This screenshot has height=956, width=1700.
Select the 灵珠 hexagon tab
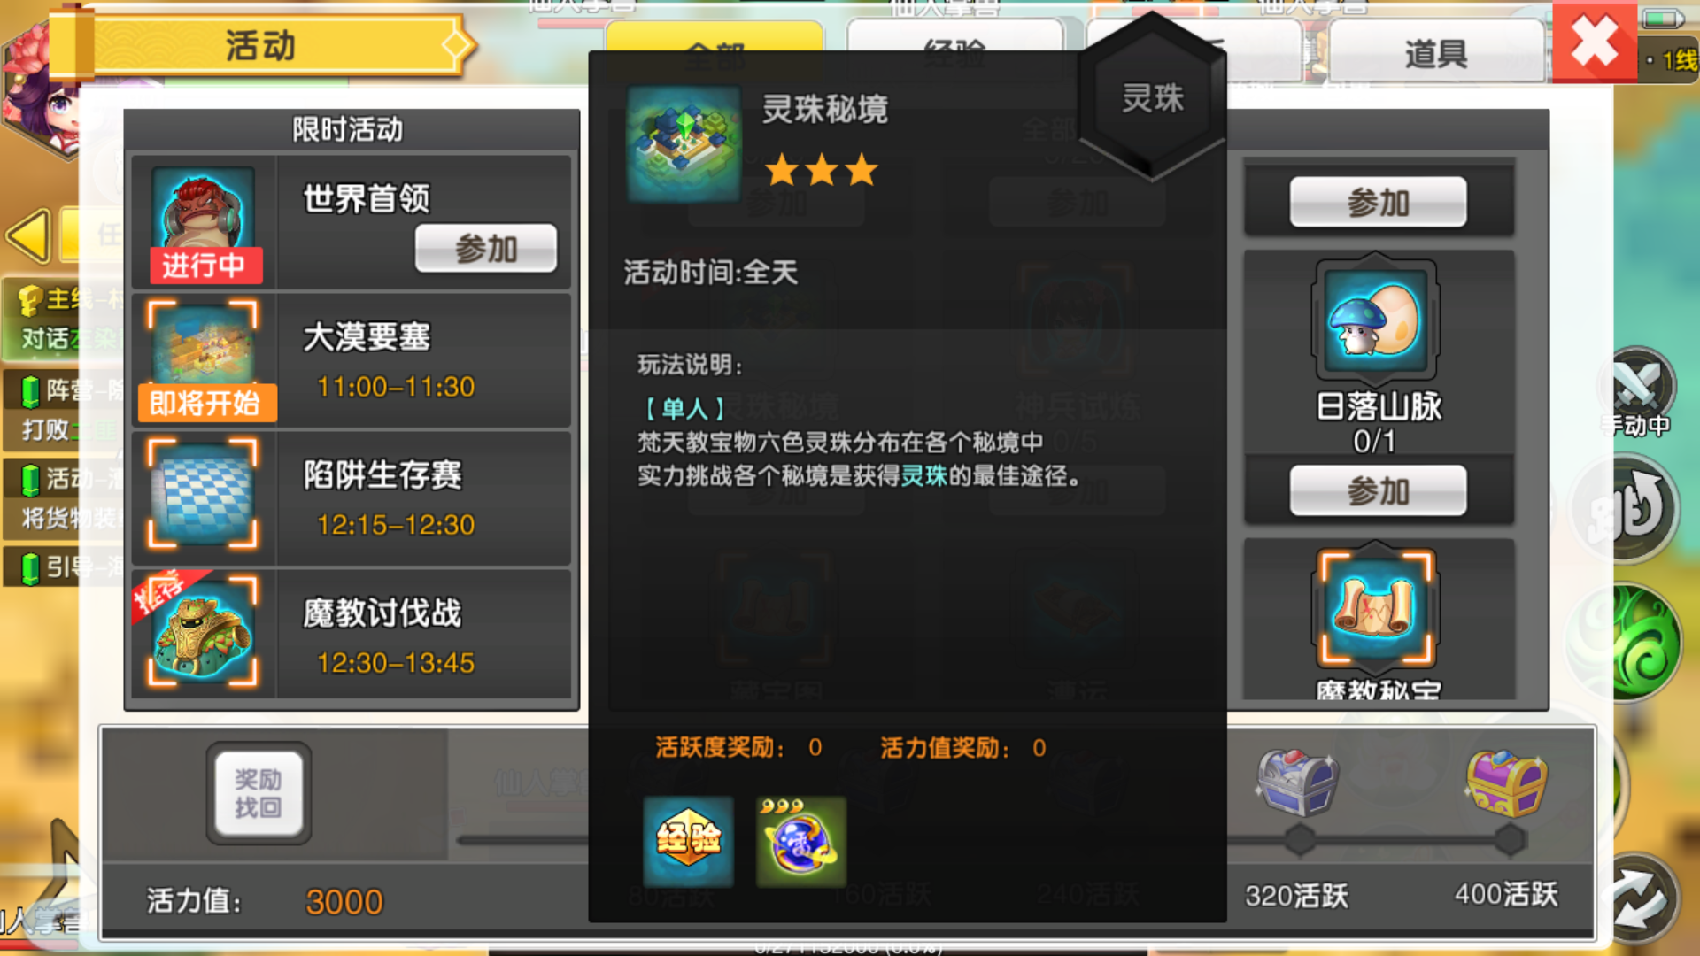1152,98
